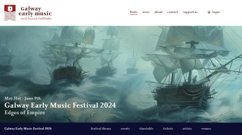Go to the news page
The height and width of the screenshot is (135, 242).
(146, 12)
